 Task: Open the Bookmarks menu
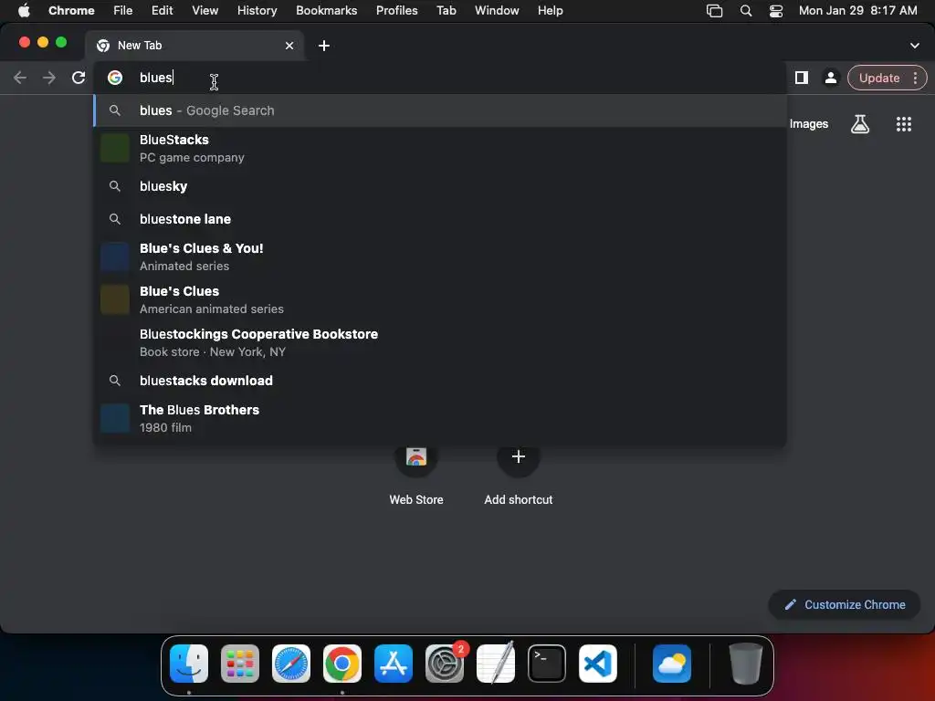pyautogui.click(x=326, y=10)
